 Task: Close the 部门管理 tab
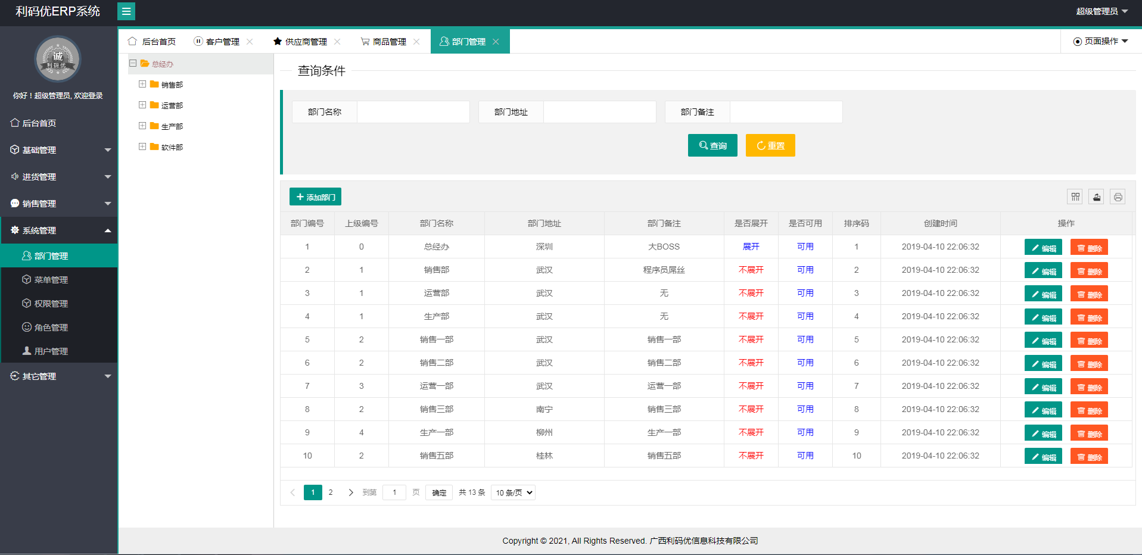point(496,42)
